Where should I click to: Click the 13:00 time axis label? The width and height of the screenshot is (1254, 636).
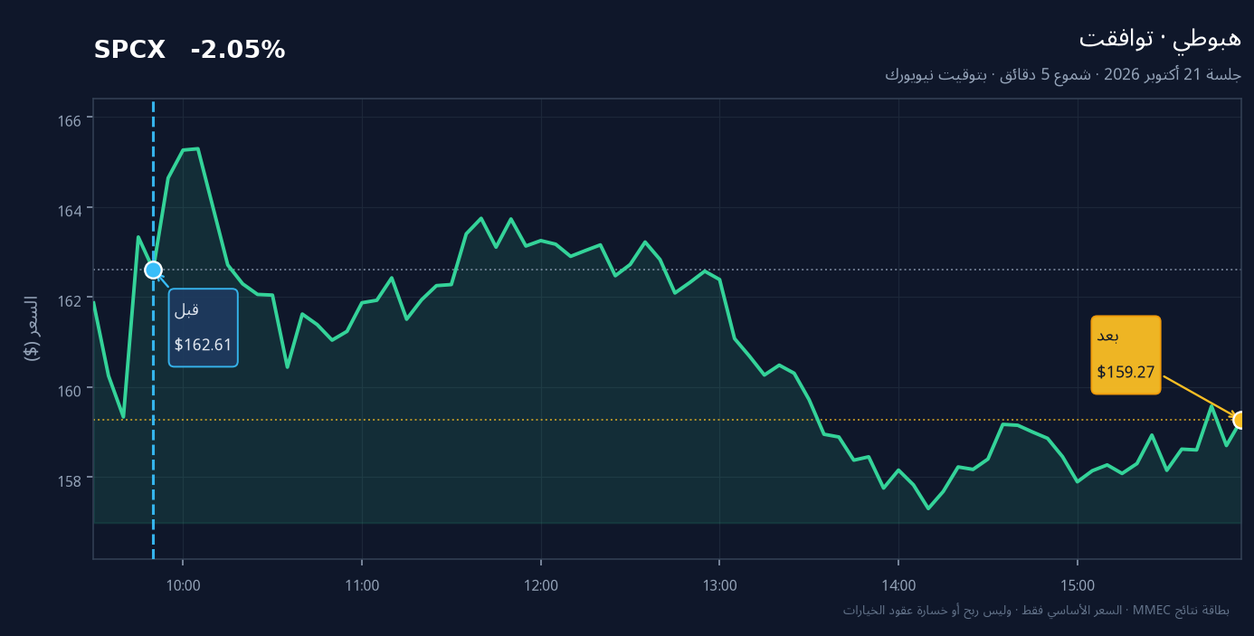point(719,585)
